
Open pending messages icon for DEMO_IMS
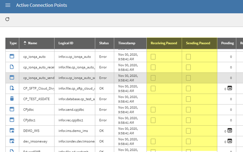pyautogui.click(x=230, y=130)
